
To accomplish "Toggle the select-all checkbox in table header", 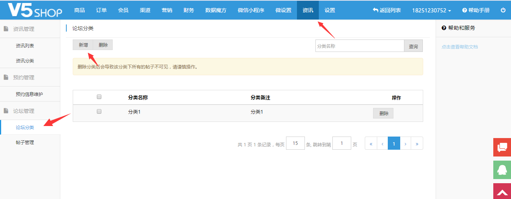I will (99, 97).
